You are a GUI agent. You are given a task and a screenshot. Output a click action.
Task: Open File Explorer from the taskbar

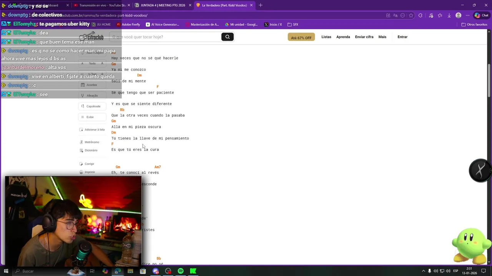point(130,271)
